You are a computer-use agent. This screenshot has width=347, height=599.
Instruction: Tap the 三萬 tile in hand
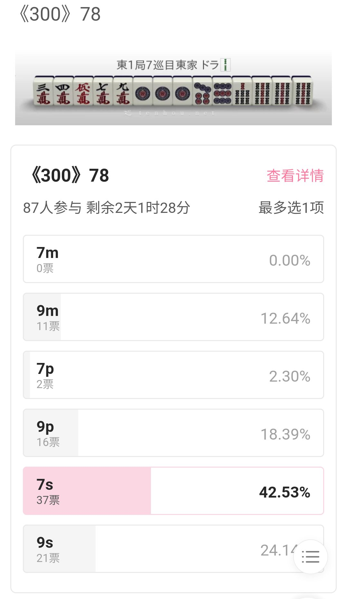(43, 92)
